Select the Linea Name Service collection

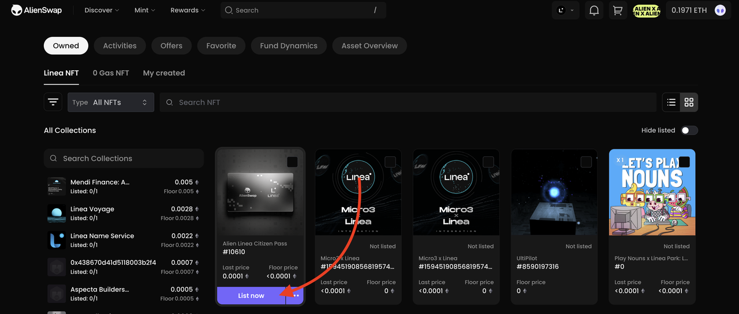124,240
